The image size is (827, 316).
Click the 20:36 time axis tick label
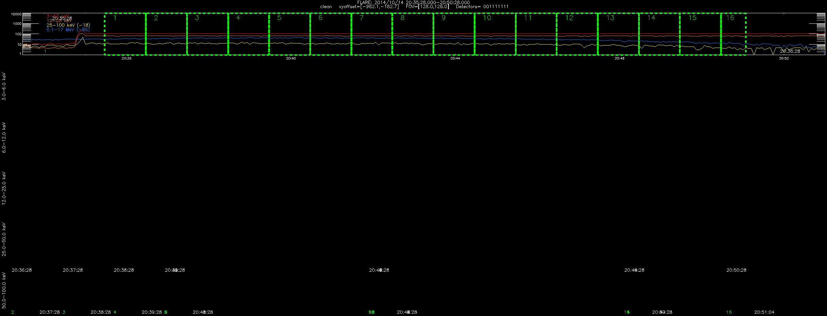pyautogui.click(x=127, y=58)
